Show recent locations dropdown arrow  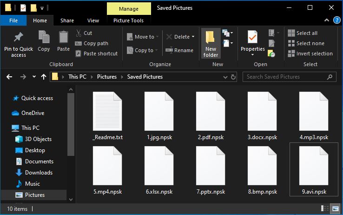(34, 77)
